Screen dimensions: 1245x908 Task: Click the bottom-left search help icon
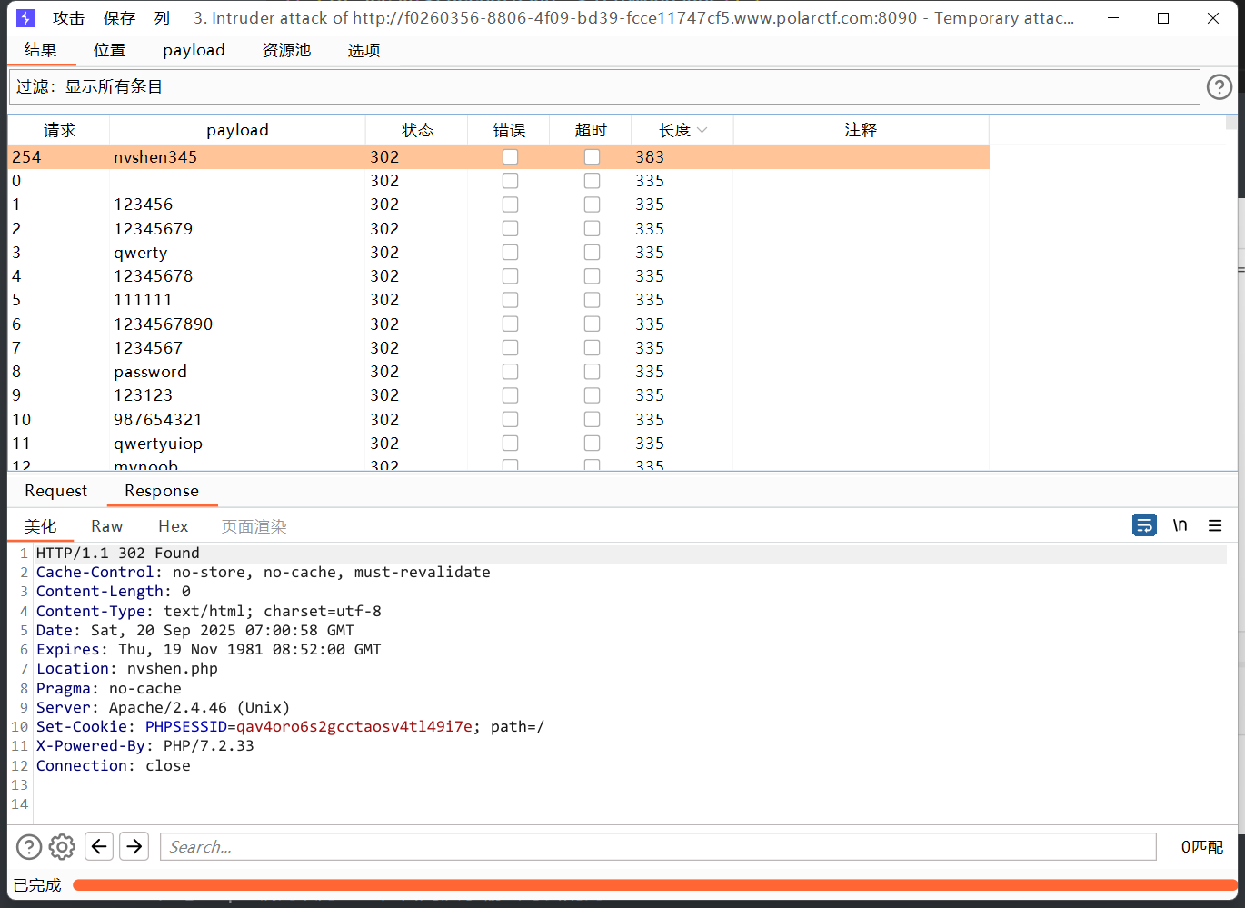click(x=29, y=847)
